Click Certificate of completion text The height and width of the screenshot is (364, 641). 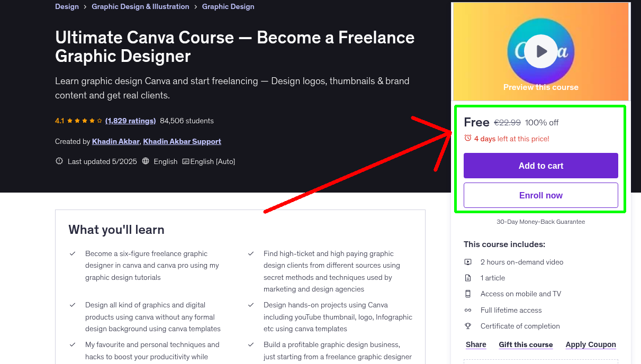tap(520, 326)
